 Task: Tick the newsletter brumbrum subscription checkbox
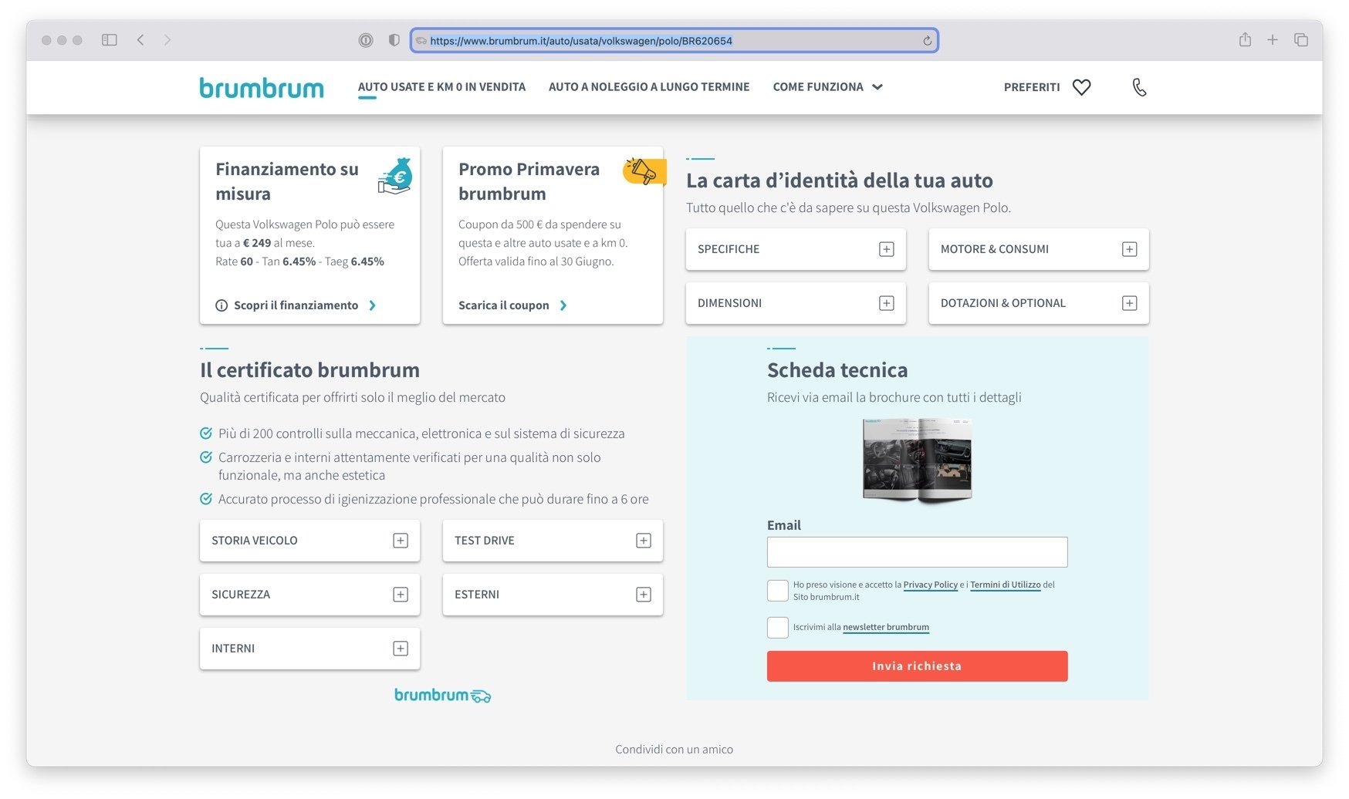(x=778, y=628)
